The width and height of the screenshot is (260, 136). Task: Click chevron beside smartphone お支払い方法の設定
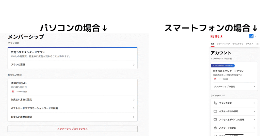point(254,111)
